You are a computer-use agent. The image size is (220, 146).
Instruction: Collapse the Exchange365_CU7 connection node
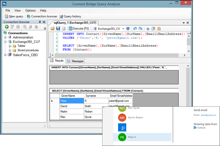5,42
